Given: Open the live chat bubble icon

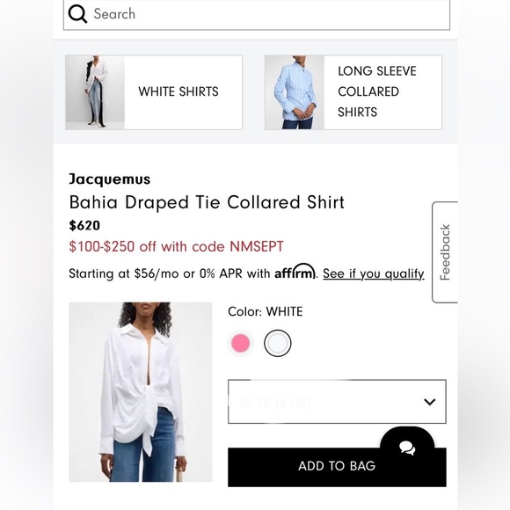Looking at the screenshot, I should click(x=407, y=448).
